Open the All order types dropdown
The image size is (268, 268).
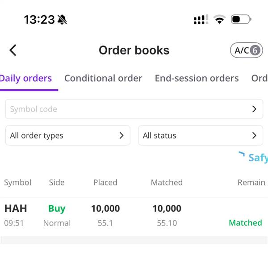click(68, 135)
